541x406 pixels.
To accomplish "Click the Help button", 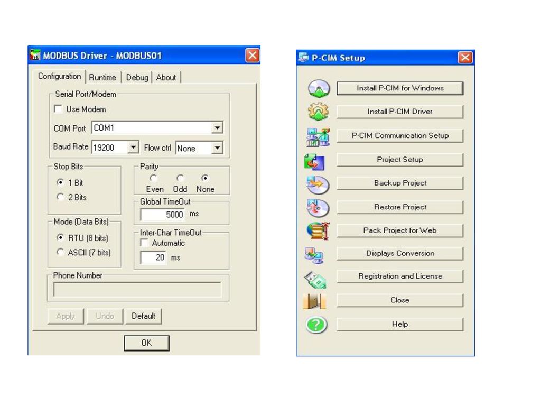I will [x=400, y=325].
